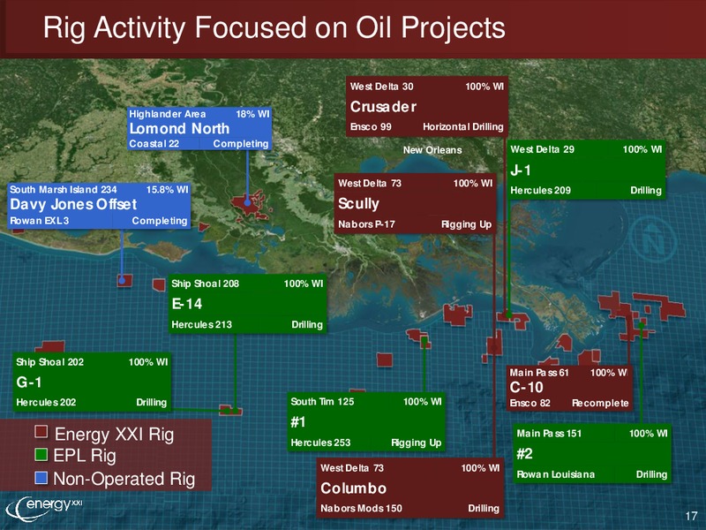Click the 15.8% WI value
Image resolution: width=706 pixels, height=530 pixels.
tap(167, 189)
